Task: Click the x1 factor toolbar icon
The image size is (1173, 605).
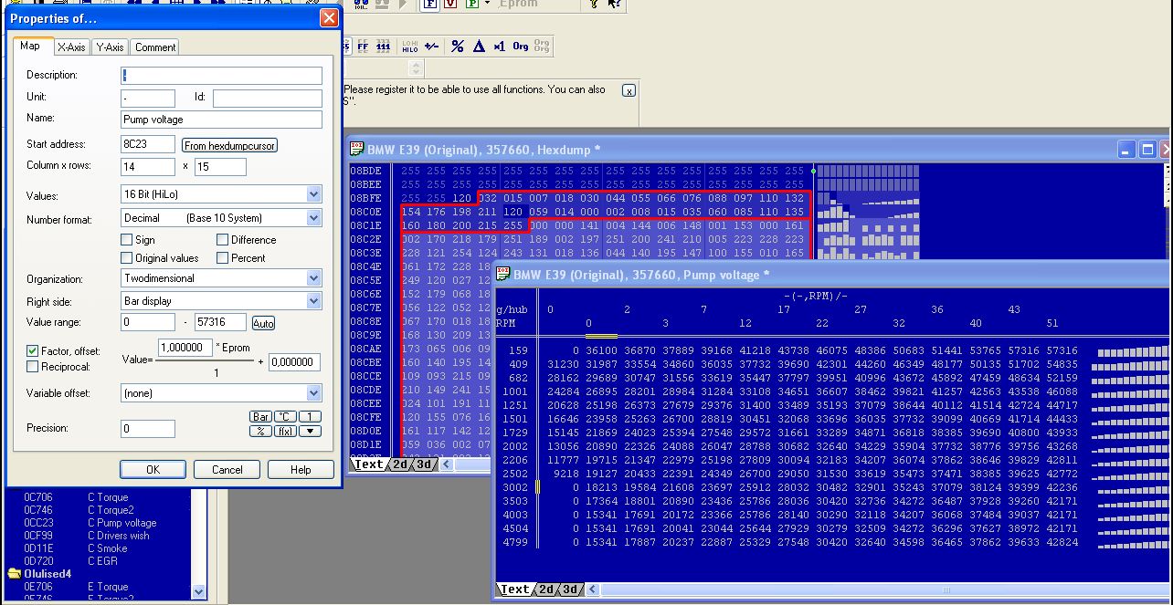Action: tap(499, 47)
